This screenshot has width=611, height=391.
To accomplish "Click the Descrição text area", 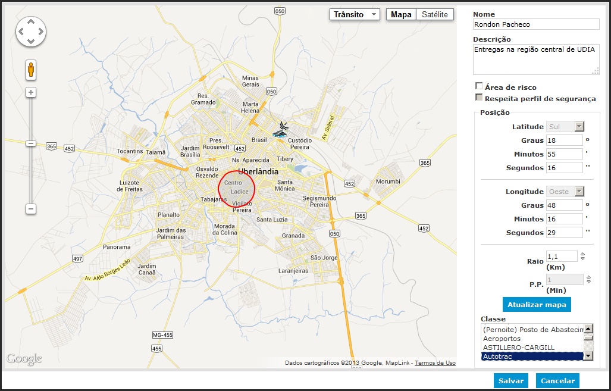I will tap(536, 60).
